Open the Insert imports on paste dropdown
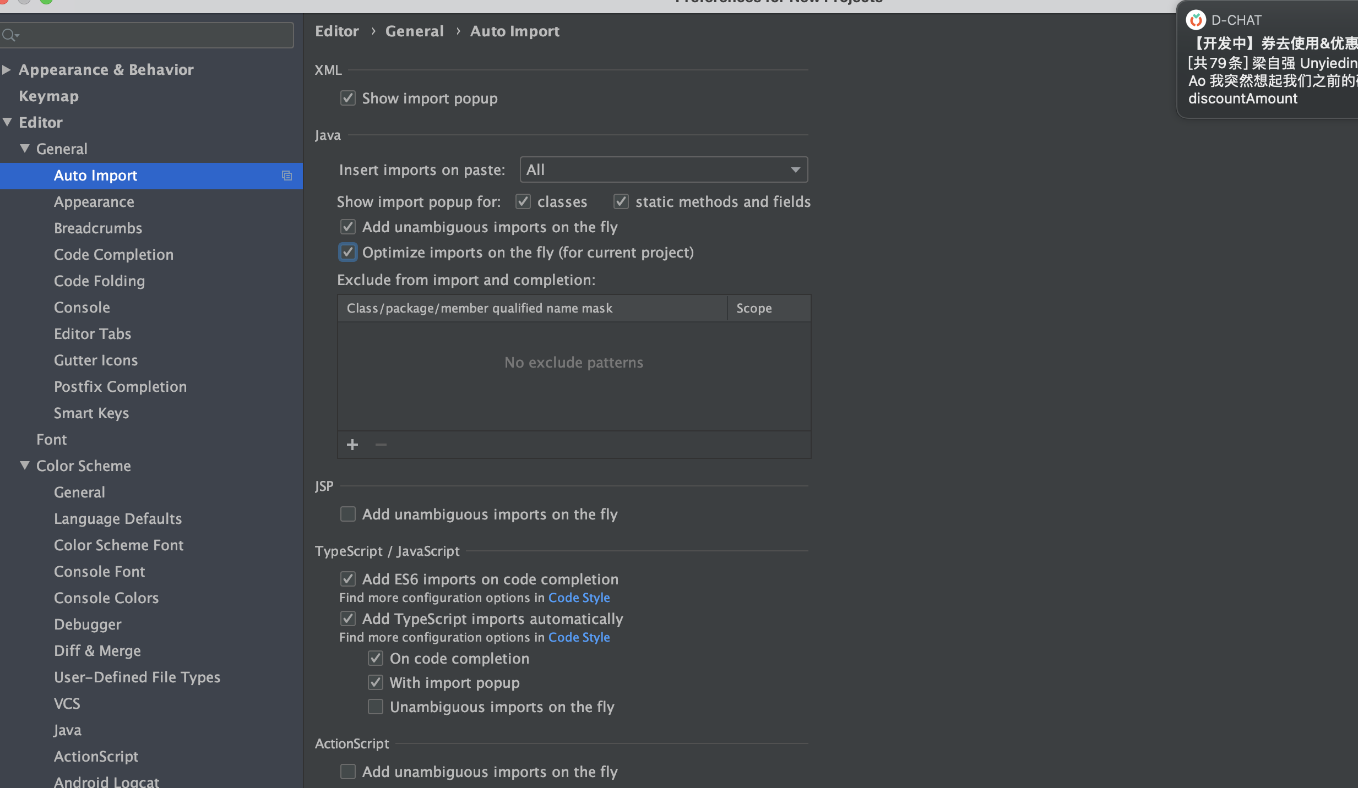The image size is (1358, 788). (663, 169)
